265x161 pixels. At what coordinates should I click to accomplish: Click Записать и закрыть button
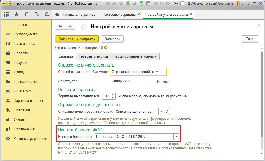tap(77, 39)
